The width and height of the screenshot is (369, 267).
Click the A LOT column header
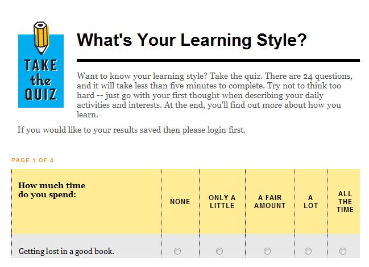pos(310,202)
